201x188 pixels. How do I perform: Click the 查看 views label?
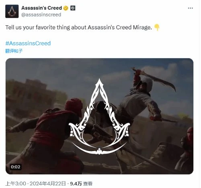(88, 184)
